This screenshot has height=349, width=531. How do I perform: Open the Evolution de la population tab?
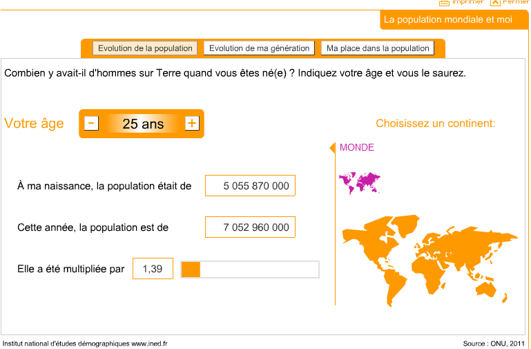[145, 48]
